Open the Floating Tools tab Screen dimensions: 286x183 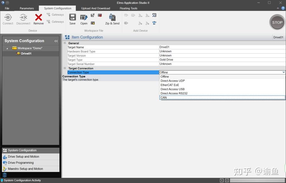128,8
